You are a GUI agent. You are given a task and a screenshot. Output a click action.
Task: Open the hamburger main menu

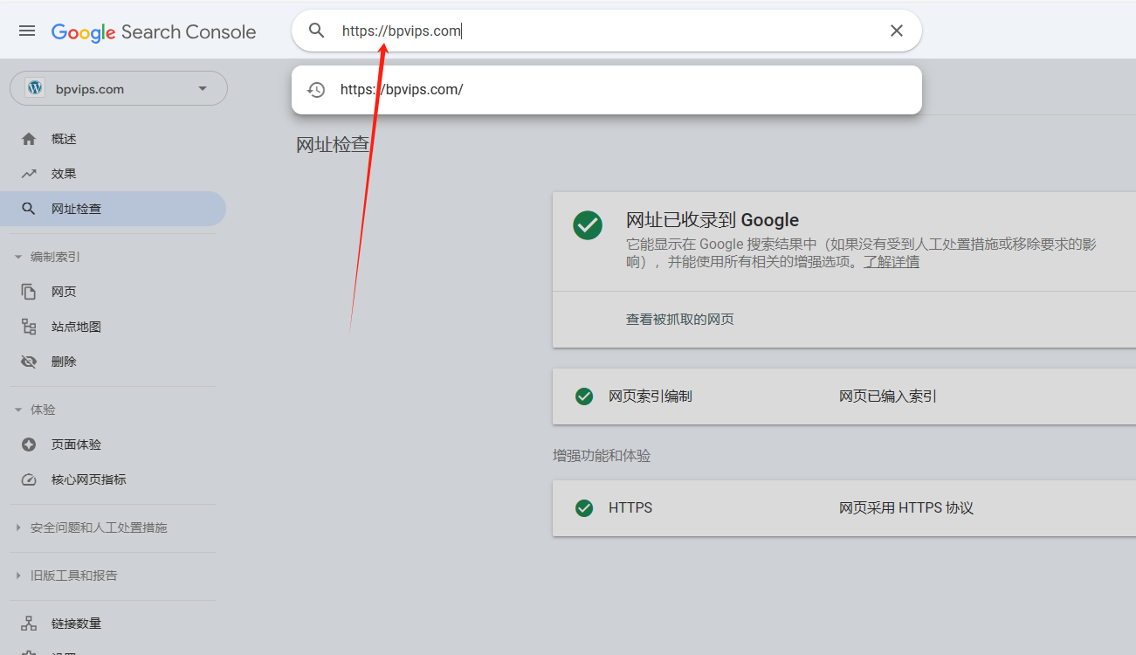click(27, 31)
